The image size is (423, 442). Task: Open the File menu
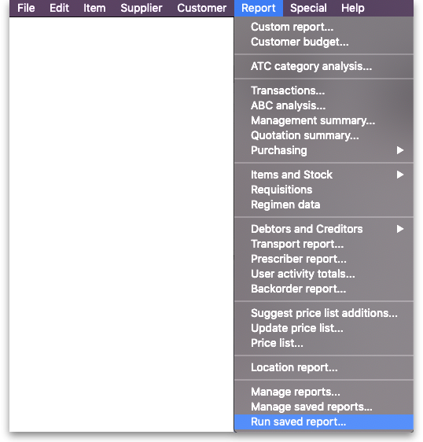(26, 8)
